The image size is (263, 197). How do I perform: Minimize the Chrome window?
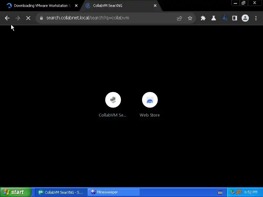235,3
